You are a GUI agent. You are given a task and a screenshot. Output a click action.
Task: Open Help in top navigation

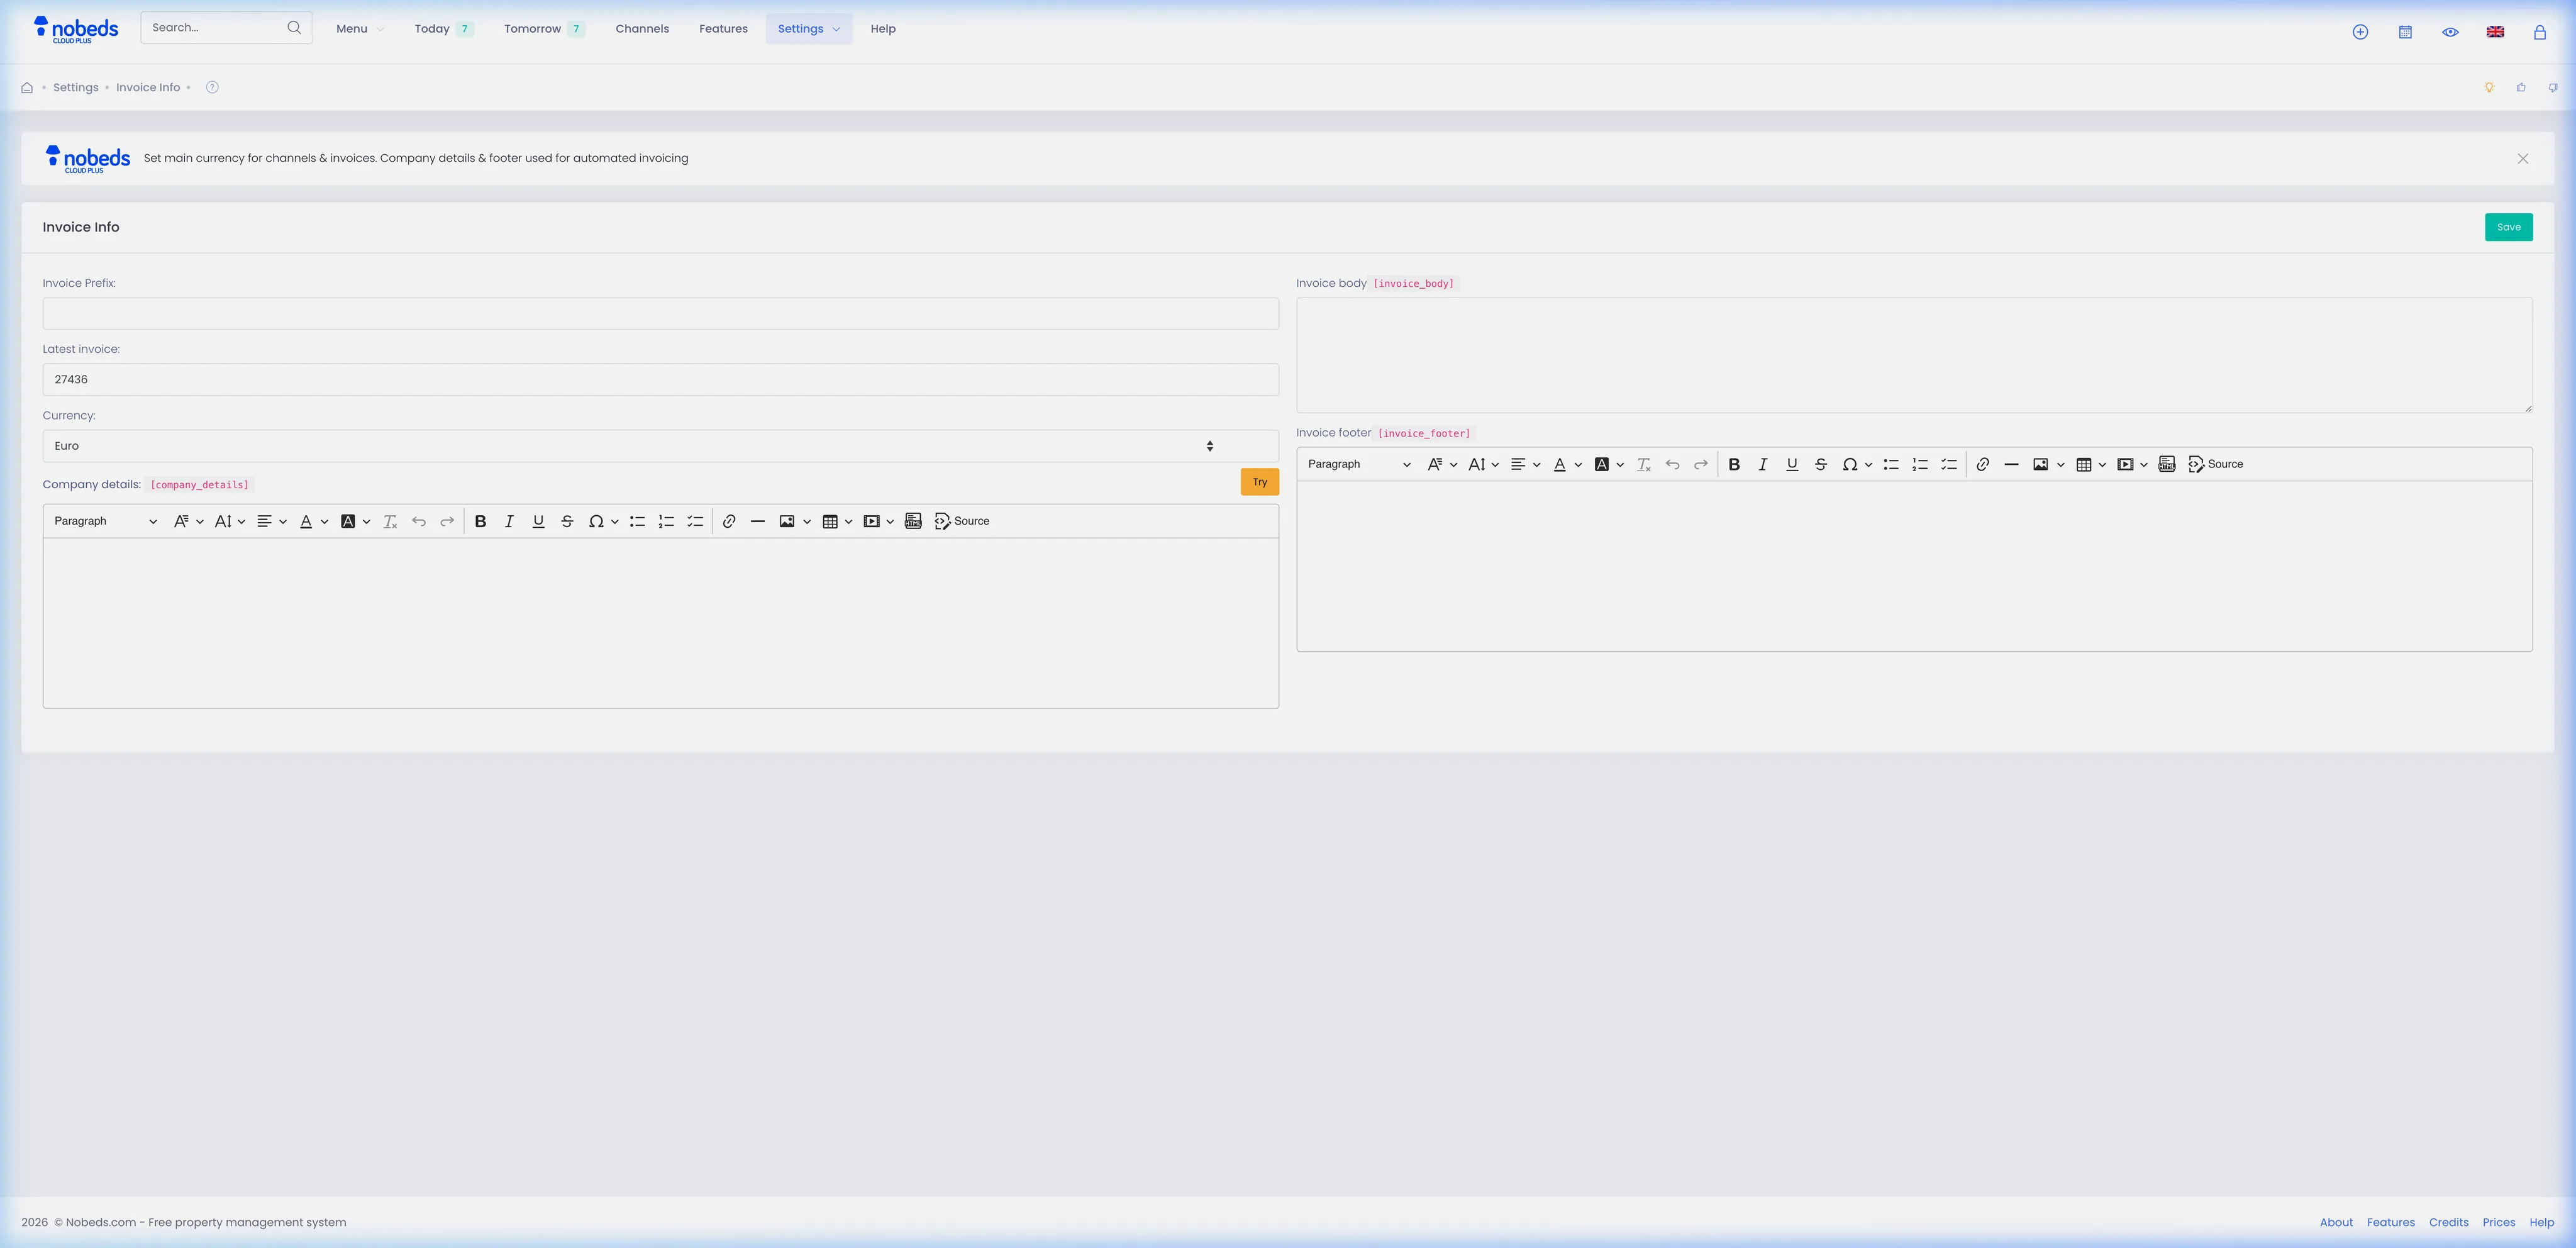tap(883, 29)
